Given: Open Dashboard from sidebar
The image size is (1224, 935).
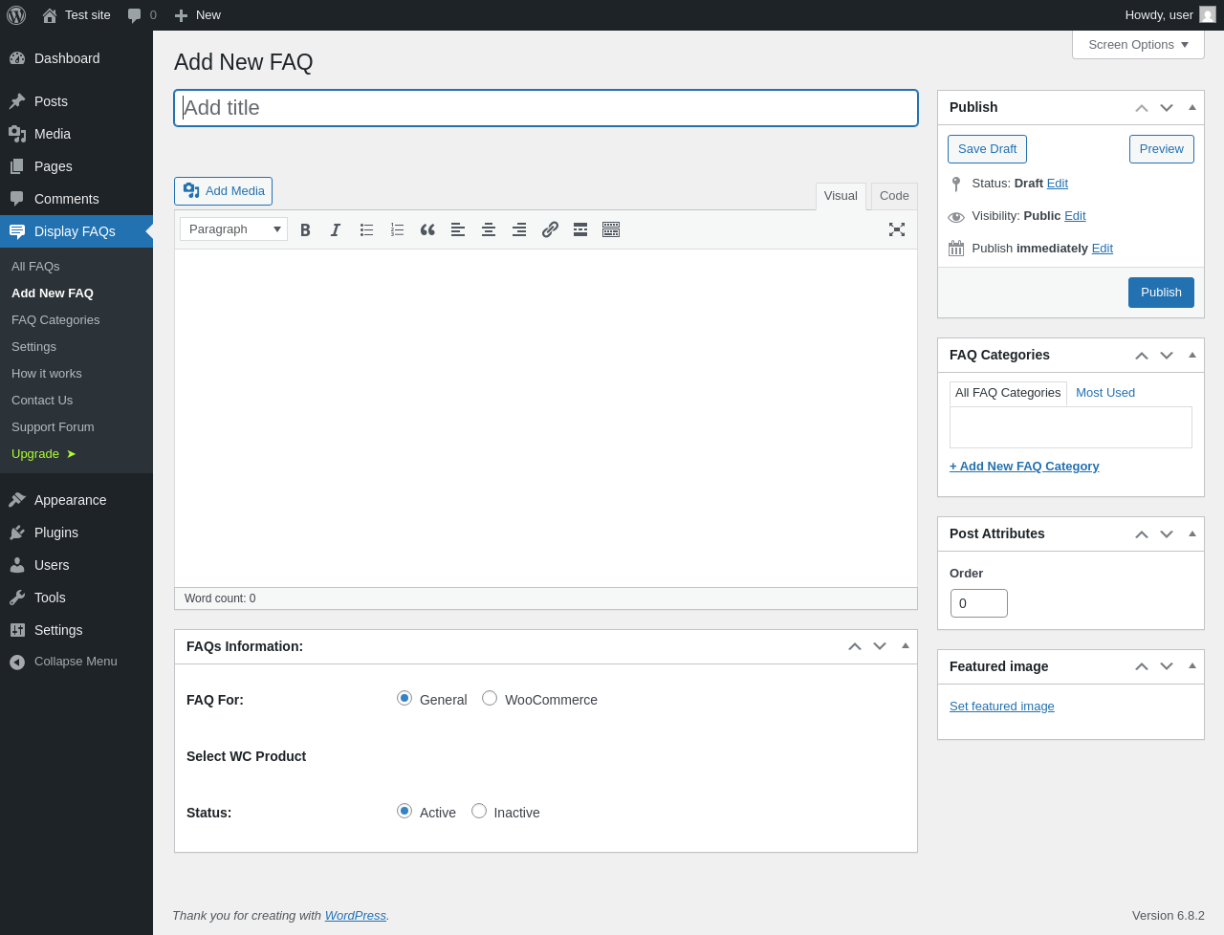Looking at the screenshot, I should (76, 58).
